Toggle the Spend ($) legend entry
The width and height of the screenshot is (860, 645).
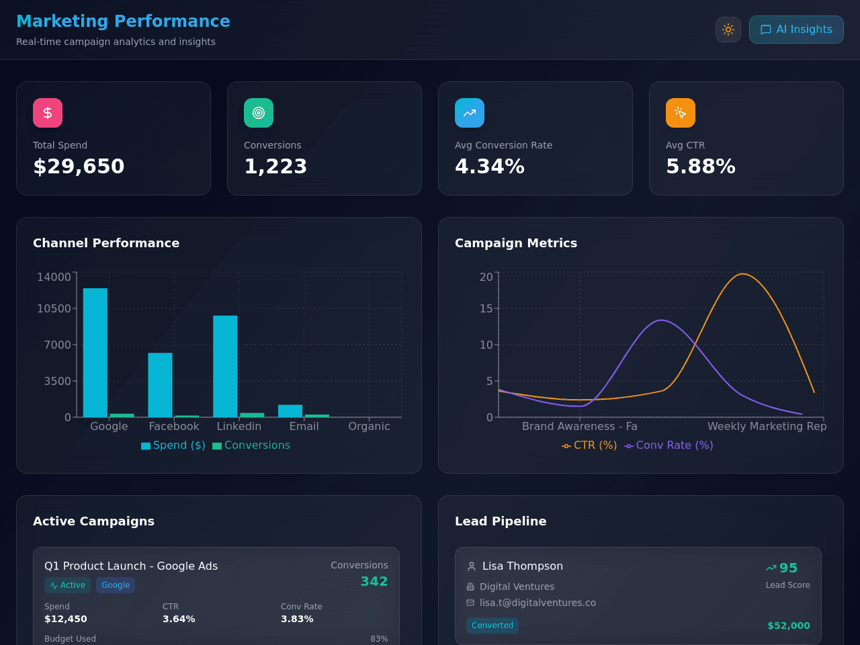[x=173, y=445]
